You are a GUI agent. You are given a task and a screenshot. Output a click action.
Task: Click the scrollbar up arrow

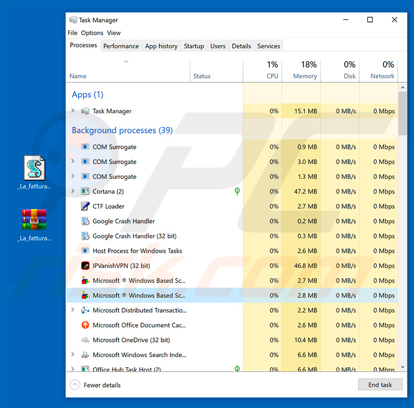[402, 88]
